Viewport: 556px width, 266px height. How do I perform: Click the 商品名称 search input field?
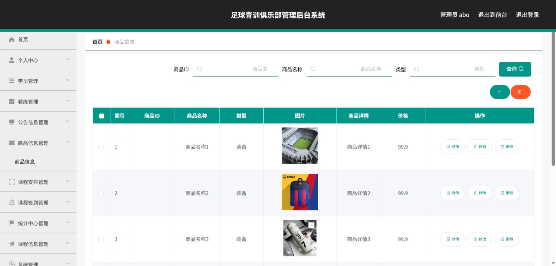pos(349,69)
